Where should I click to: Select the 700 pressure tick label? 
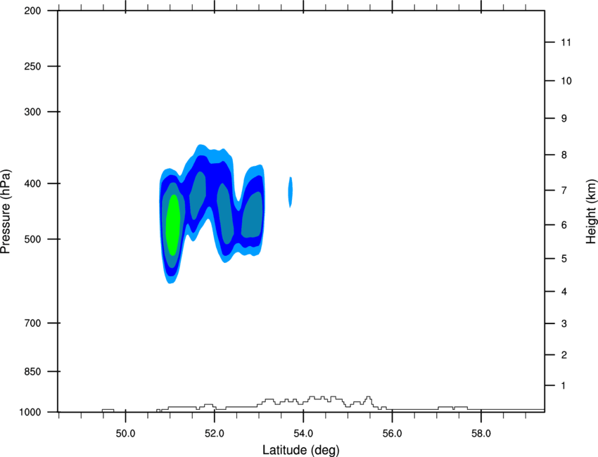[x=32, y=323]
